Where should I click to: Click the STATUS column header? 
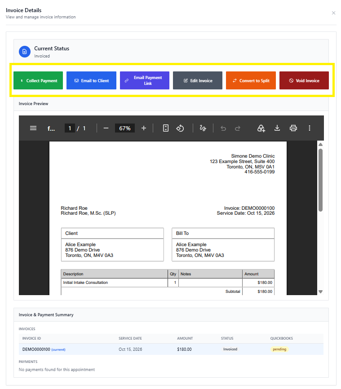click(x=227, y=338)
